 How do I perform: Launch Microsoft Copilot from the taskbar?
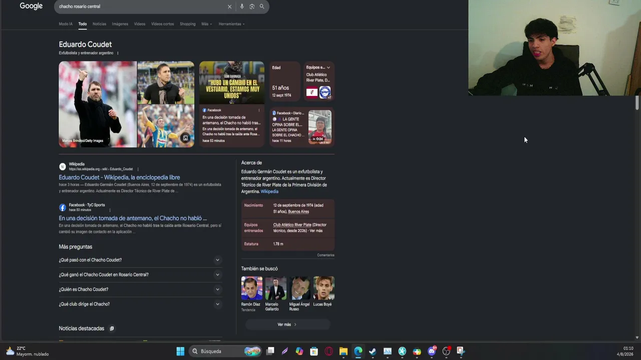(x=299, y=351)
